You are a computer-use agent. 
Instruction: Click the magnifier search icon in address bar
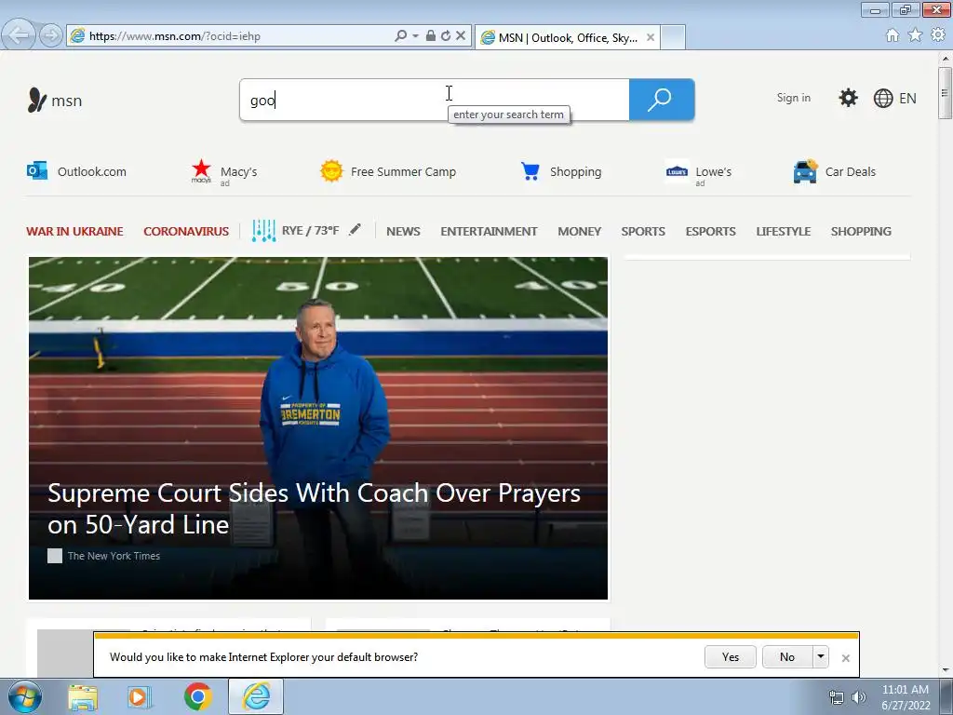(400, 36)
